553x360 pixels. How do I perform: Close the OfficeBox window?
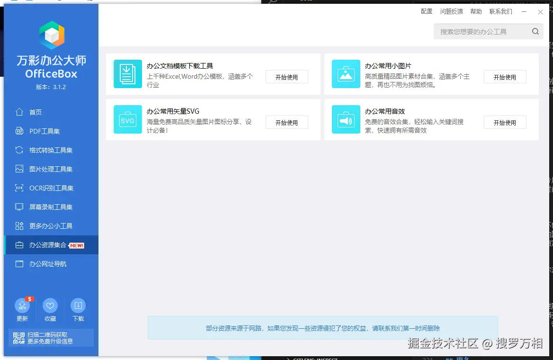point(540,12)
